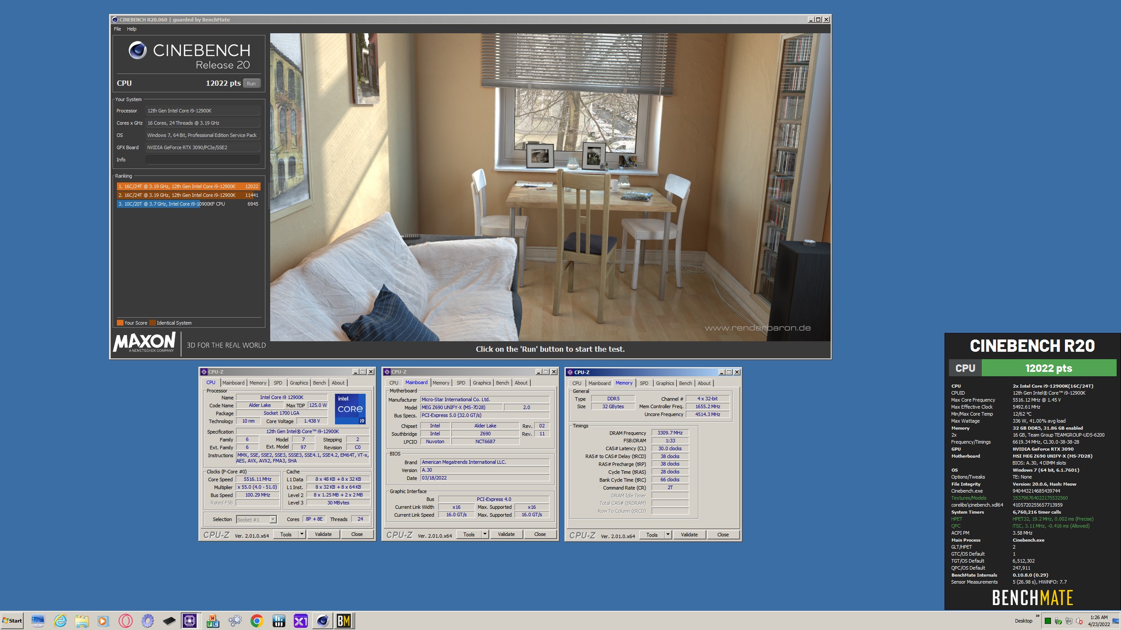The width and height of the screenshot is (1121, 630).
Task: Click Close button in first CPU-Z window
Action: [357, 534]
